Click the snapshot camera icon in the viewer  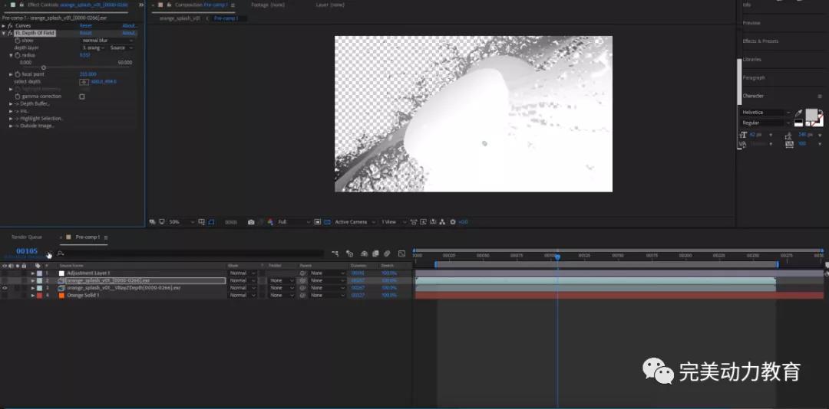click(x=251, y=222)
